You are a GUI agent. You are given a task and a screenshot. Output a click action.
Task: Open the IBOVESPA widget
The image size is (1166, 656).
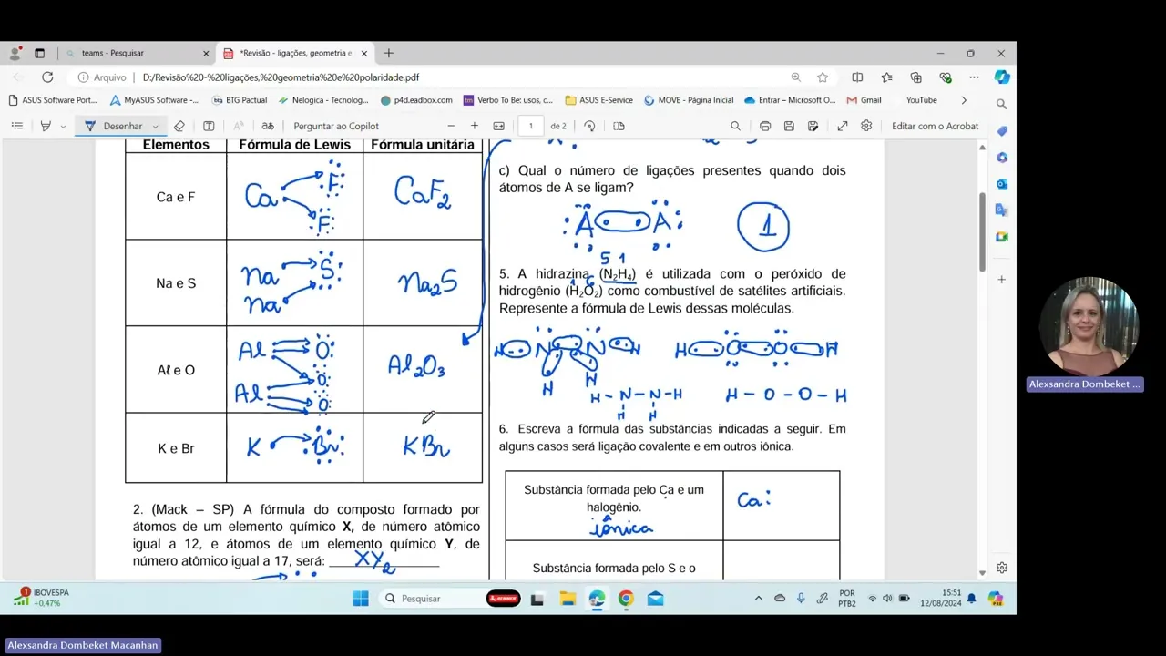tap(39, 598)
